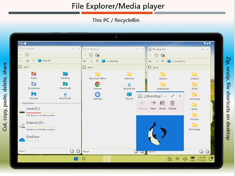This screenshot has height=176, width=235.
Task: Open hamburger menu in Local (C:) window
Action: (150, 49)
